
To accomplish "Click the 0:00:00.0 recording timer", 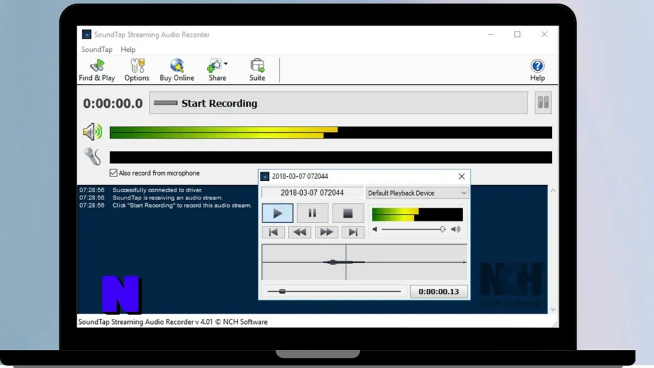I will tap(112, 103).
